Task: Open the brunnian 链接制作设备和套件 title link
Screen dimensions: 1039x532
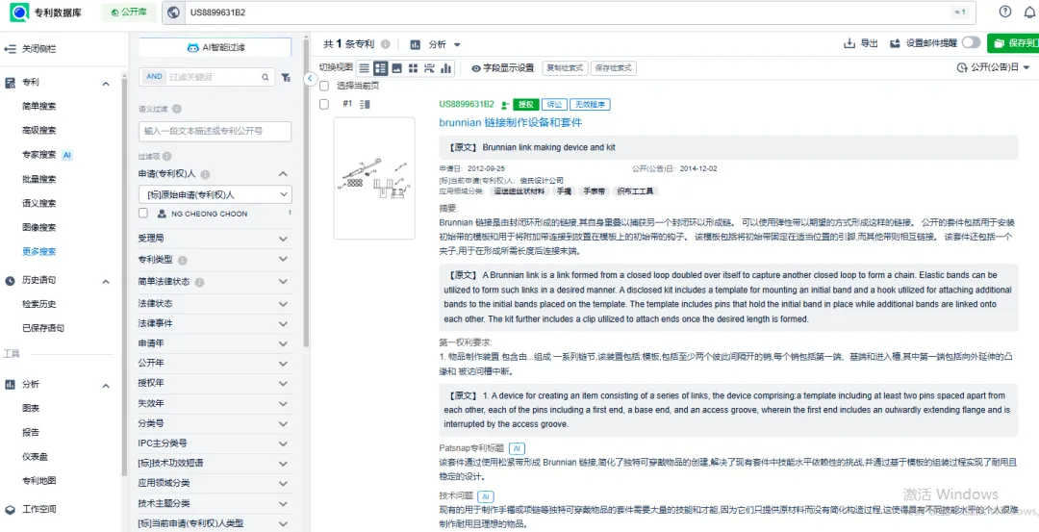Action: pyautogui.click(x=510, y=122)
